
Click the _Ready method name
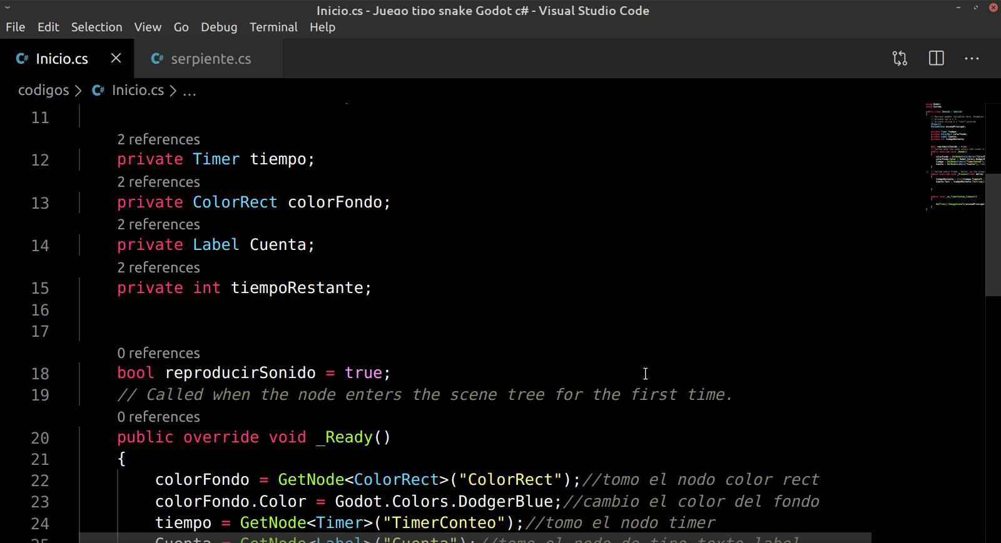(344, 437)
